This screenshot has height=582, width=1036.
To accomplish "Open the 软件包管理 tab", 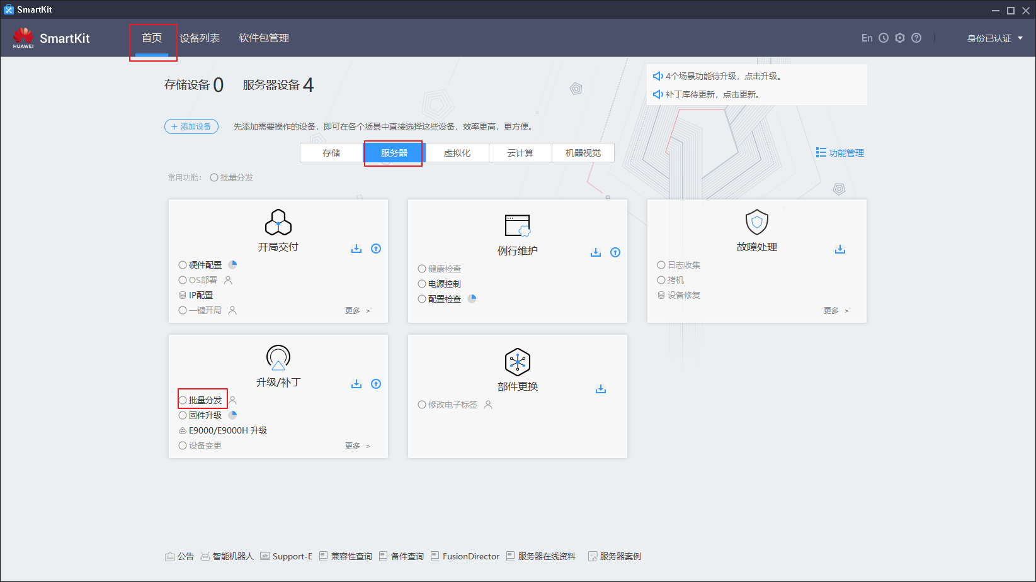I will point(264,38).
